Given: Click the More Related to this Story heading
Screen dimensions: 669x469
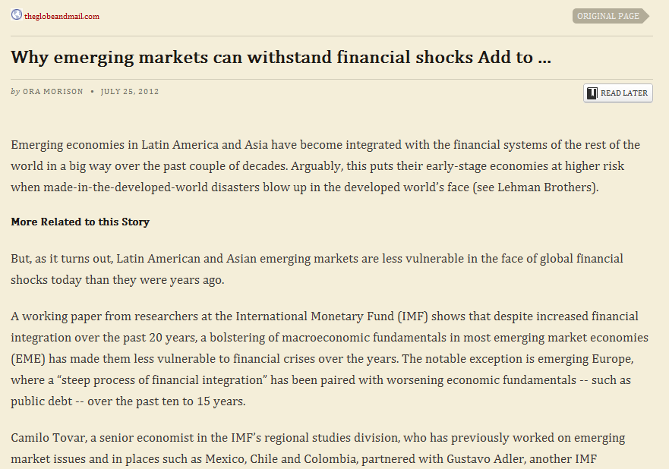Looking at the screenshot, I should pos(80,222).
